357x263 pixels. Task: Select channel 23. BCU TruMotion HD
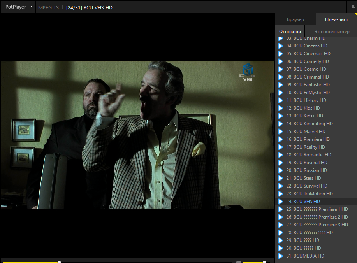(x=316, y=194)
